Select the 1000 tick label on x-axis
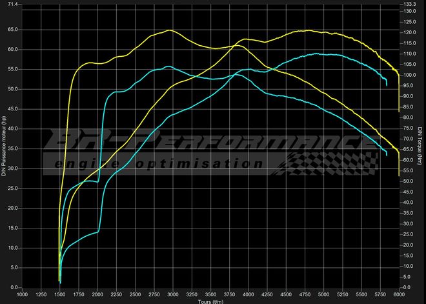Viewport: 426px width, 304px height. point(22,294)
